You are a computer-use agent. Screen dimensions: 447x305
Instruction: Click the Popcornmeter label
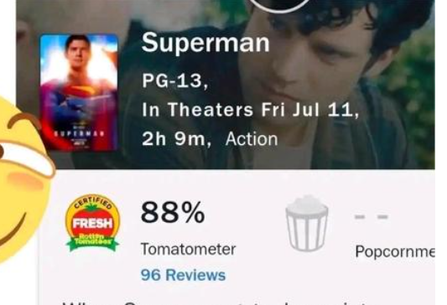[395, 251]
